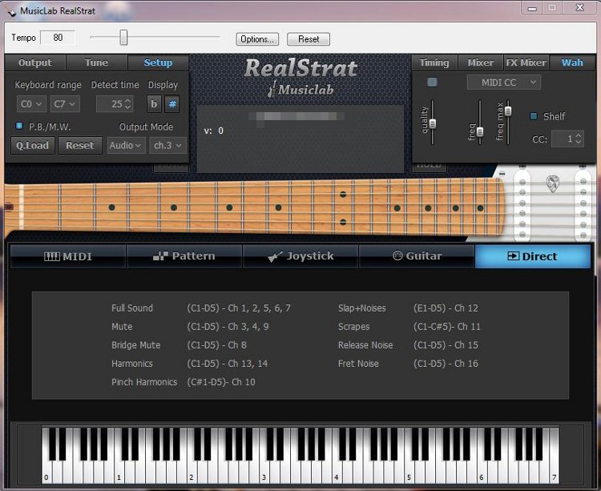
Task: Select sharp (#) display mode
Action: click(172, 104)
